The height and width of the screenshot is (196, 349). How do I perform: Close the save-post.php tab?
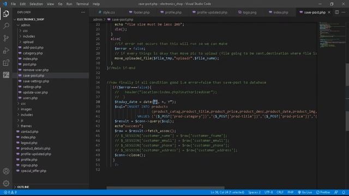click(329, 12)
